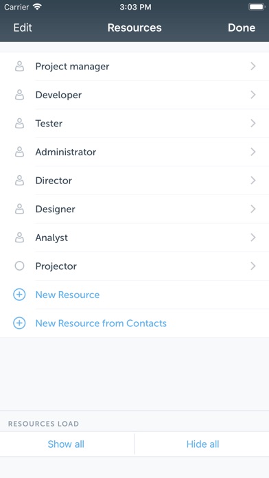
Task: Select the Designer resource row
Action: tap(134, 209)
